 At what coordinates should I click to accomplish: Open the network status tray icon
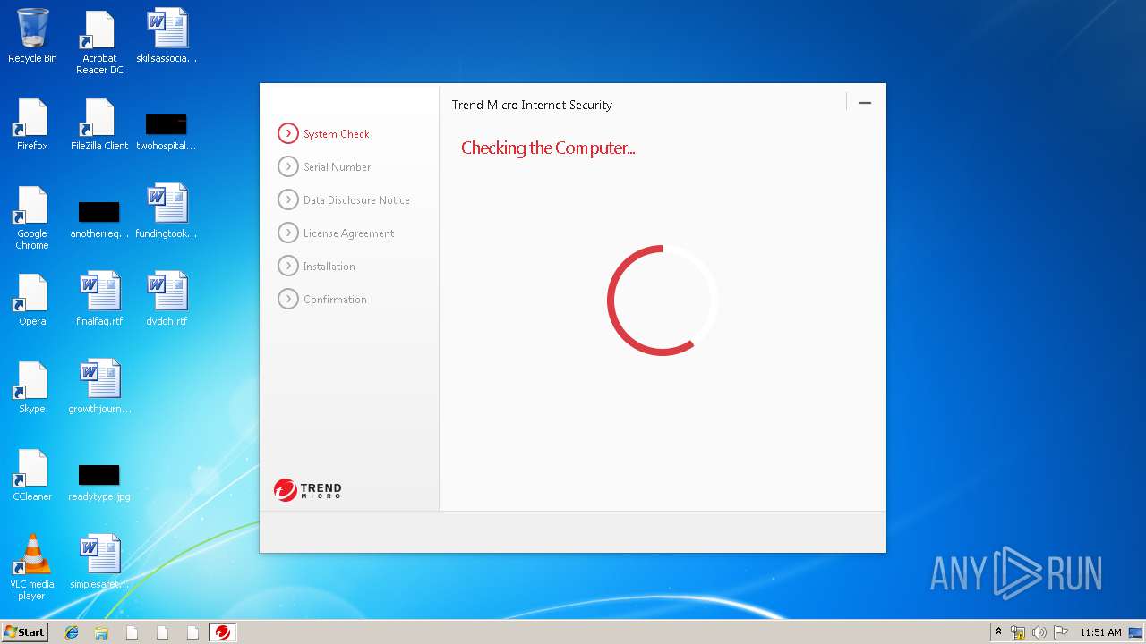click(x=1018, y=632)
